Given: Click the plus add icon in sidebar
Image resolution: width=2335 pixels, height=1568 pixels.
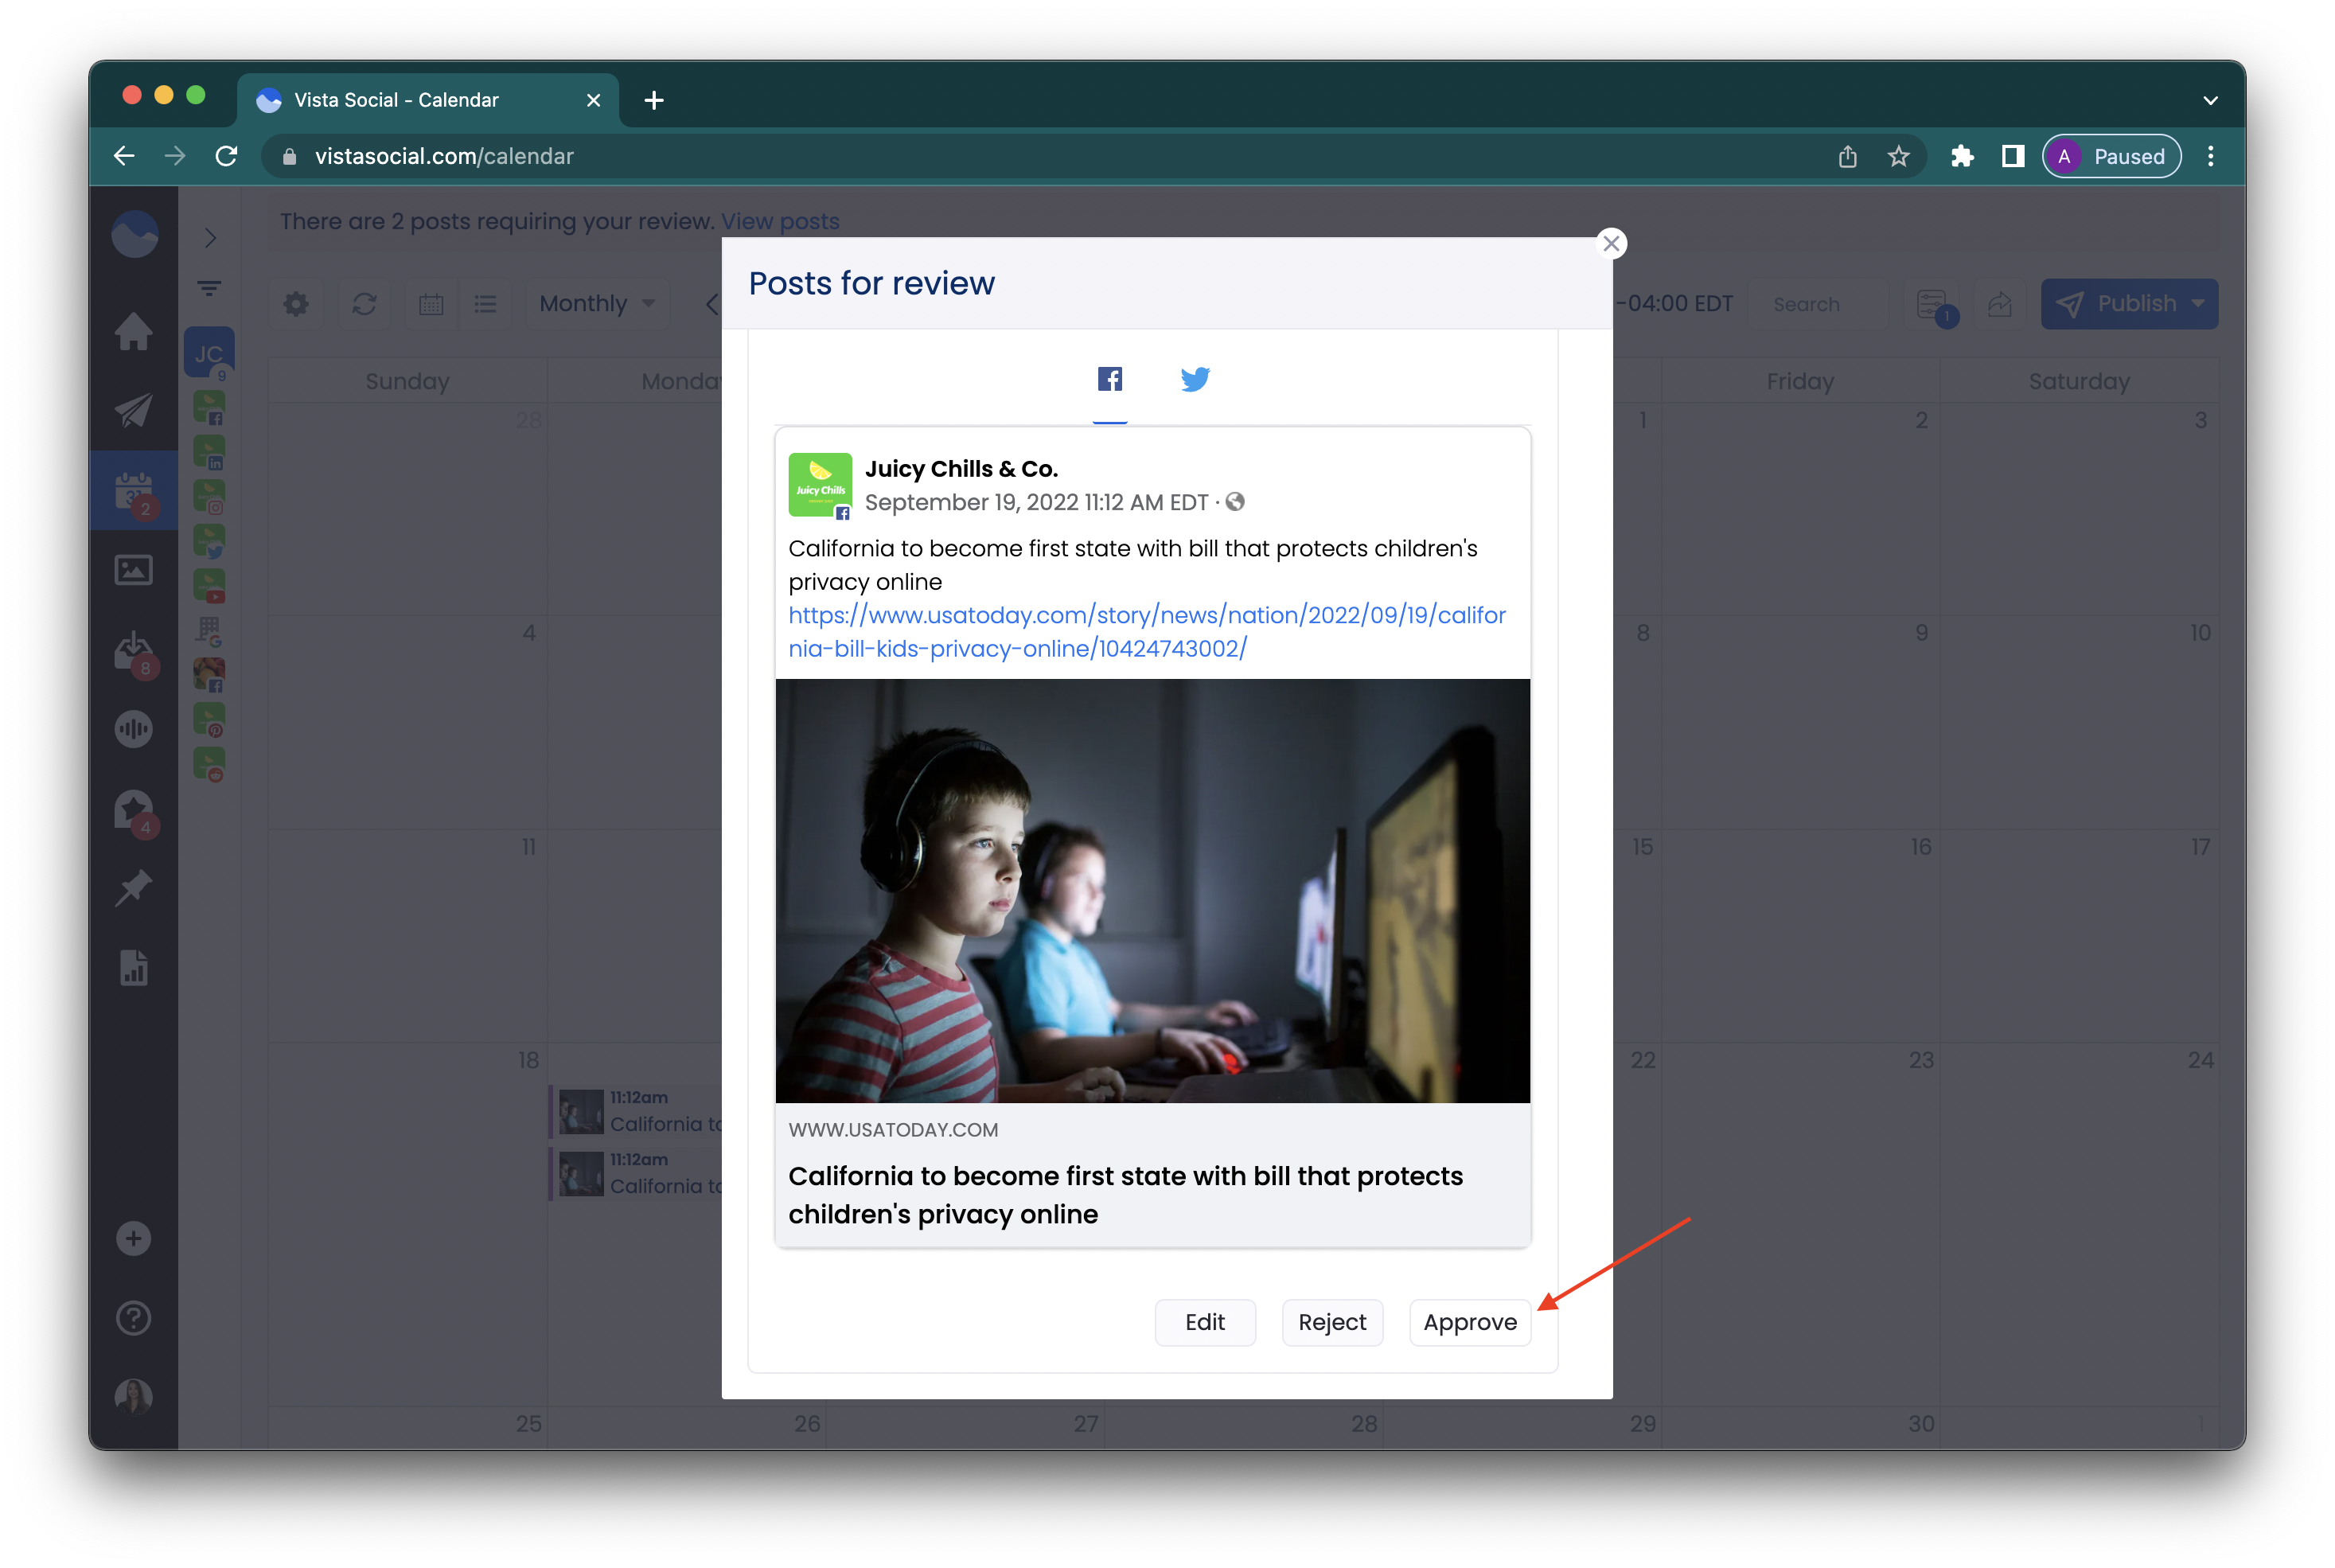Looking at the screenshot, I should point(134,1239).
